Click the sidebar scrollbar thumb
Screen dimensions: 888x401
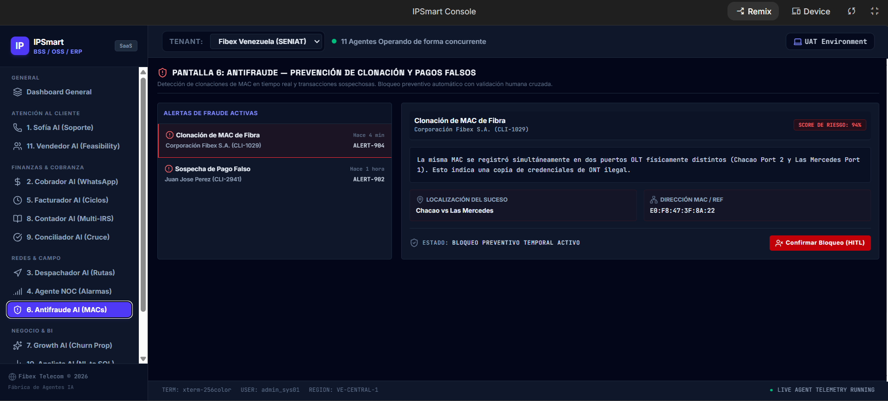coord(143,195)
